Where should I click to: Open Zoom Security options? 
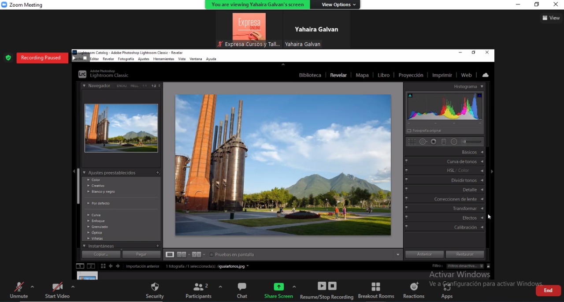click(x=155, y=290)
